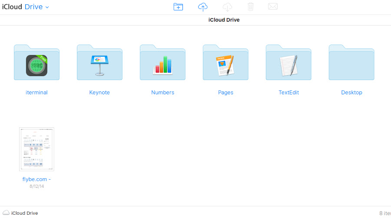The height and width of the screenshot is (219, 391).
Task: Open the Pages folder icon
Action: pyautogui.click(x=225, y=63)
